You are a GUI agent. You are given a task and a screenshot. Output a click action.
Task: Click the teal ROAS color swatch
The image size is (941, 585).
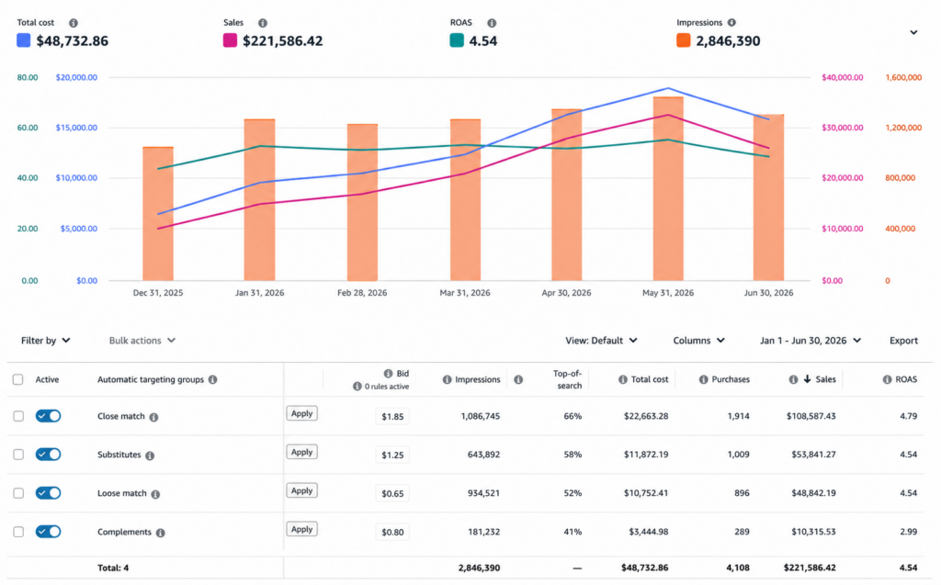pos(457,40)
